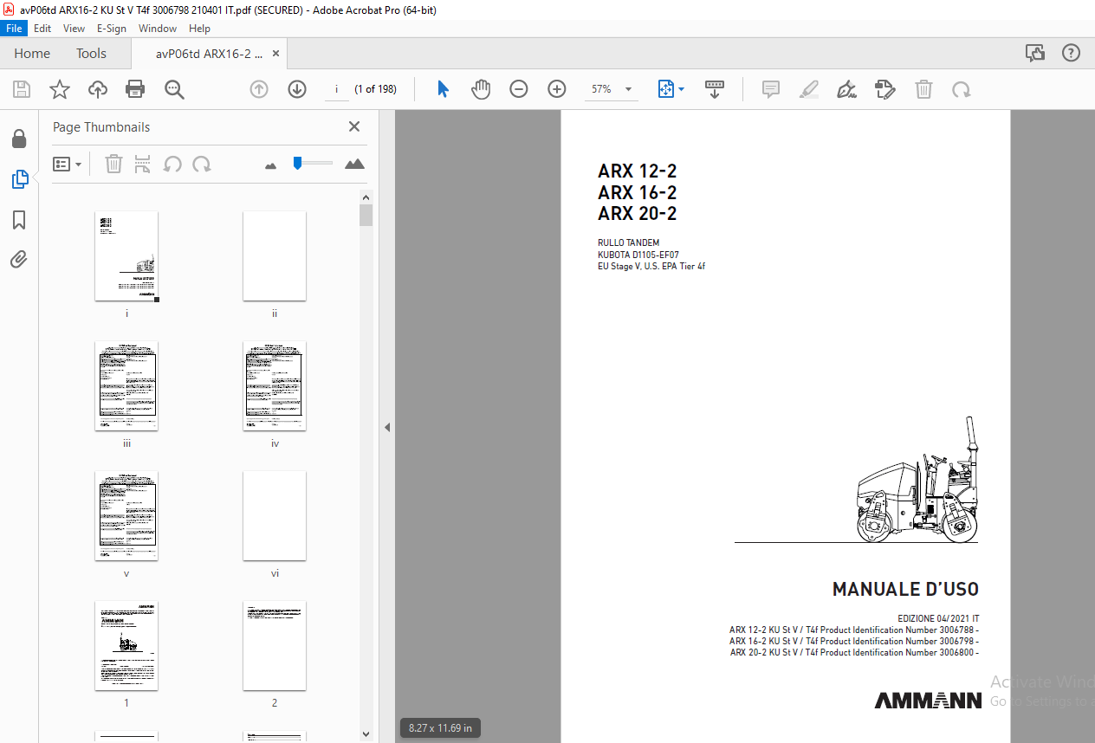Viewport: 1095px width, 743px height.
Task: Click the Save file icon
Action: click(x=22, y=89)
